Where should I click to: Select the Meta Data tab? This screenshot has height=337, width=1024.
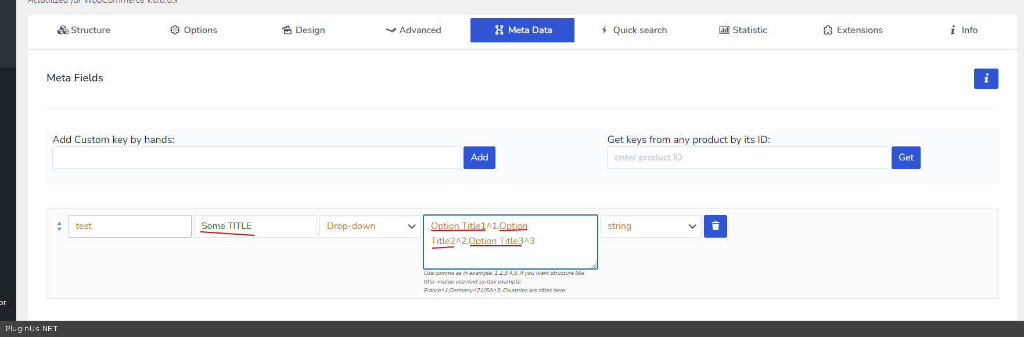[522, 30]
